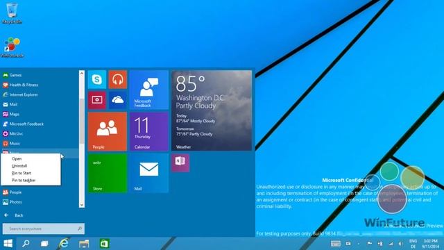Screen dimensions: 444x250
Task: Open the volume speaker tray icon
Action: [401, 244]
